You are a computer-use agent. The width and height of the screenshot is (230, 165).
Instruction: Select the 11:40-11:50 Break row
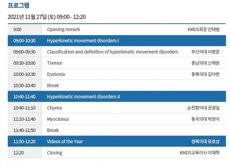point(53,130)
